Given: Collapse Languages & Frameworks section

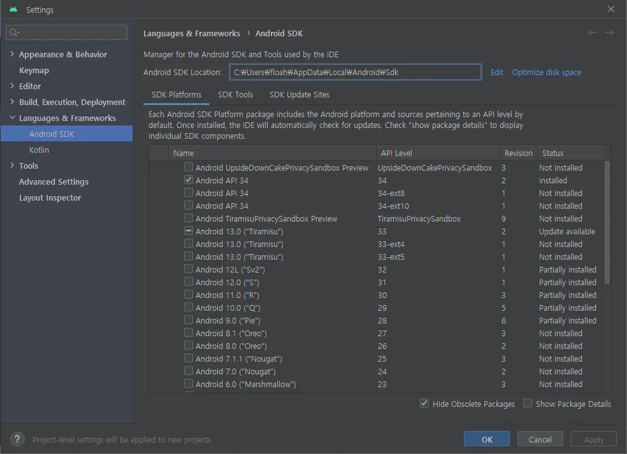Looking at the screenshot, I should coord(12,118).
